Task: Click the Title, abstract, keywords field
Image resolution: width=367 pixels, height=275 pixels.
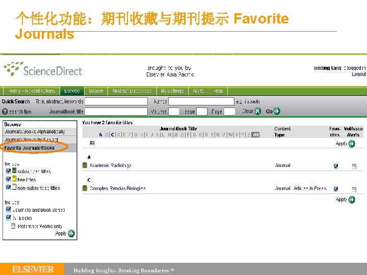Action: click(x=116, y=101)
